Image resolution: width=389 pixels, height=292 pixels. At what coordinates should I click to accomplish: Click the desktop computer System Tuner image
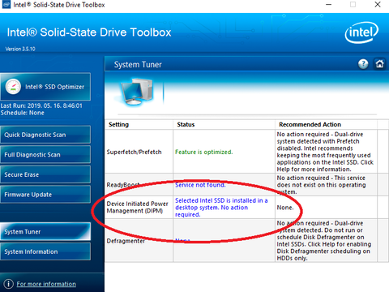pos(137,92)
